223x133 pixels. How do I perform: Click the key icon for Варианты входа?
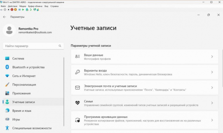[78, 72]
